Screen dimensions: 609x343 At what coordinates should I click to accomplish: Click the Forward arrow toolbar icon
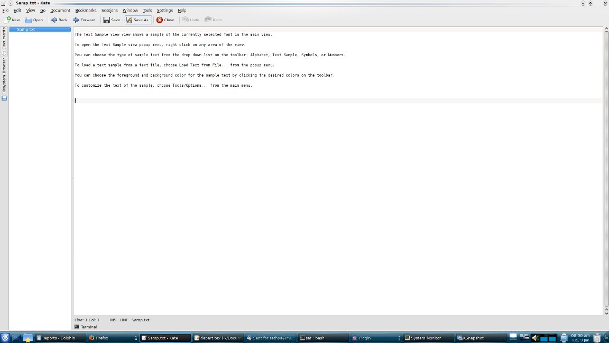[76, 20]
